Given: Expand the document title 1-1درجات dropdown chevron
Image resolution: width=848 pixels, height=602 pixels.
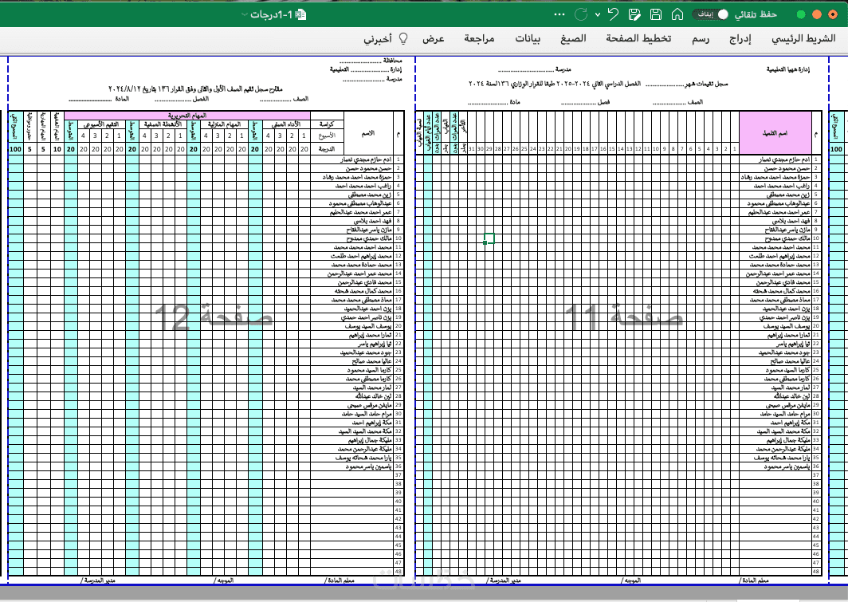Looking at the screenshot, I should (x=245, y=14).
